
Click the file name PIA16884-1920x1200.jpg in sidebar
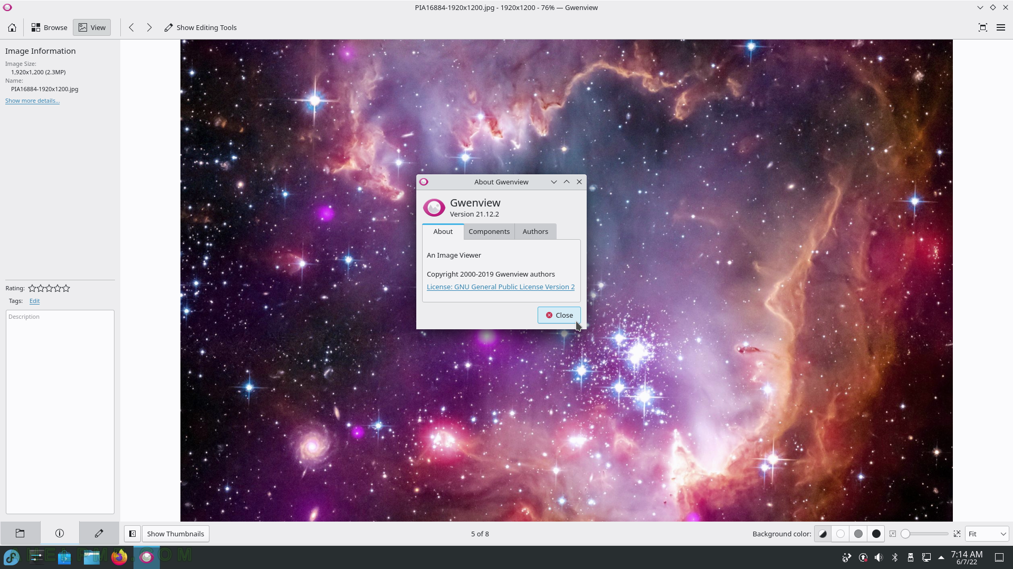click(44, 89)
